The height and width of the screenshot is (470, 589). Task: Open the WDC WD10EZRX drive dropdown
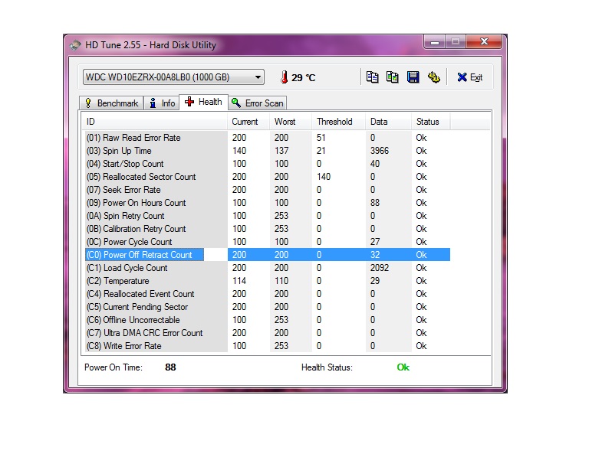[x=173, y=77]
